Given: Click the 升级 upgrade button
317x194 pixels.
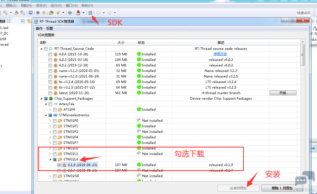Looking at the screenshot, I should pyautogui.click(x=283, y=93).
